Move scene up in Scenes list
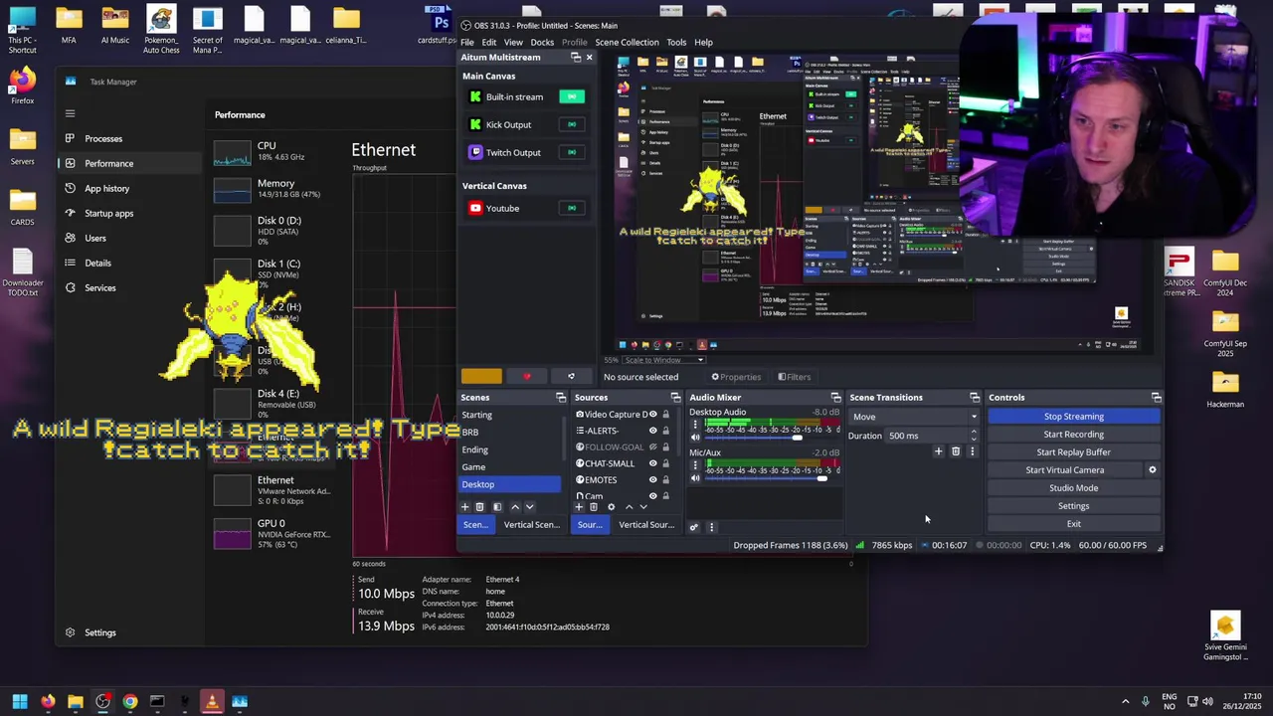Viewport: 1273px width, 716px height. 515,507
